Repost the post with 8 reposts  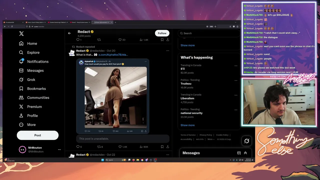(100, 147)
